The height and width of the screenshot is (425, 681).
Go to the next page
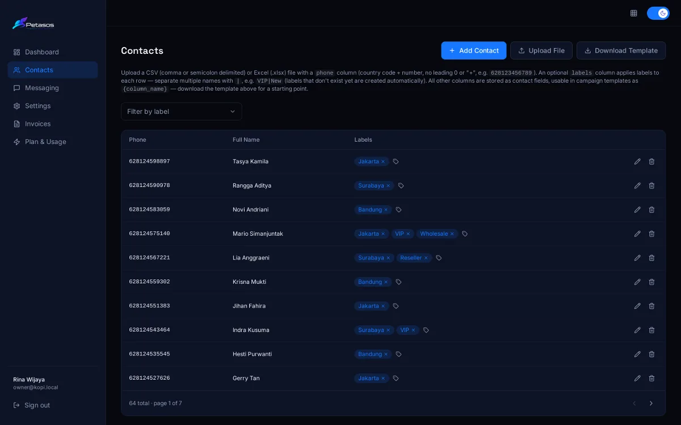tap(651, 403)
